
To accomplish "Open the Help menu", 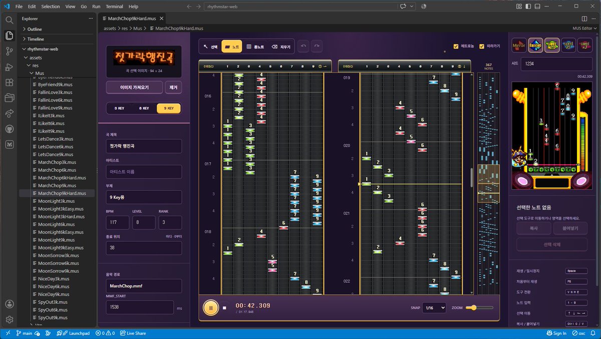I will 133,7.
